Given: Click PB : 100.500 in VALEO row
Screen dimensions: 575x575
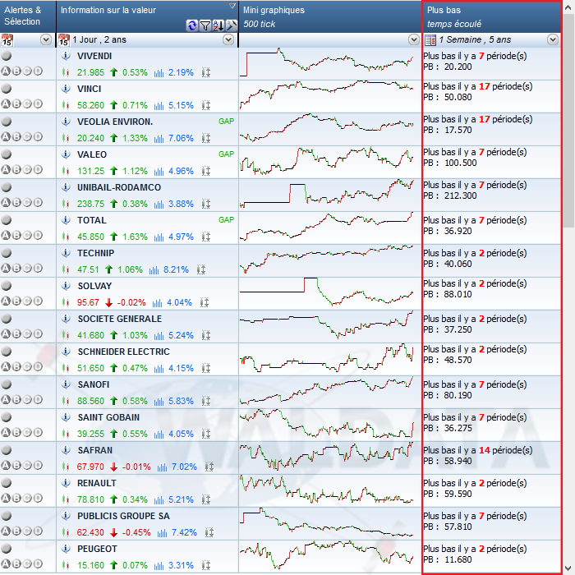Looking at the screenshot, I should click(450, 163).
